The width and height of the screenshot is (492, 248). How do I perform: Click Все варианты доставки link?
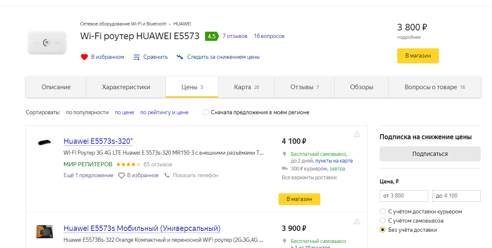pos(309,178)
